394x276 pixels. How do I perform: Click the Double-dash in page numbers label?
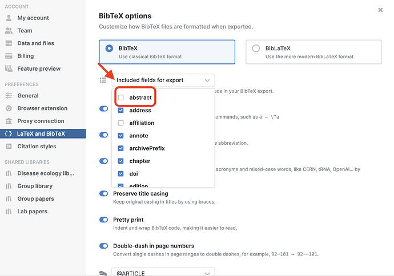pyautogui.click(x=154, y=246)
